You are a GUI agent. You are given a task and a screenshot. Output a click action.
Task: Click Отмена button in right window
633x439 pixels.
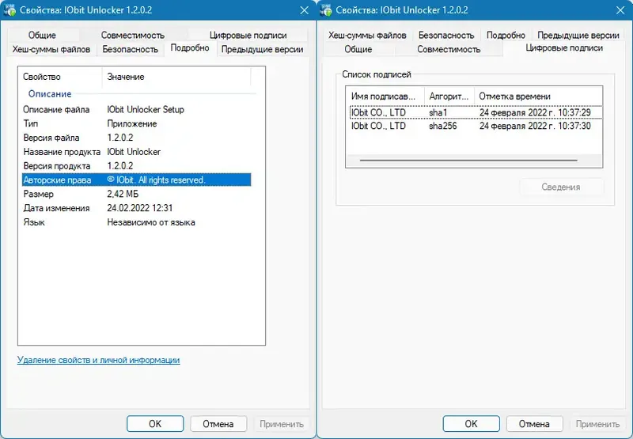(x=534, y=424)
